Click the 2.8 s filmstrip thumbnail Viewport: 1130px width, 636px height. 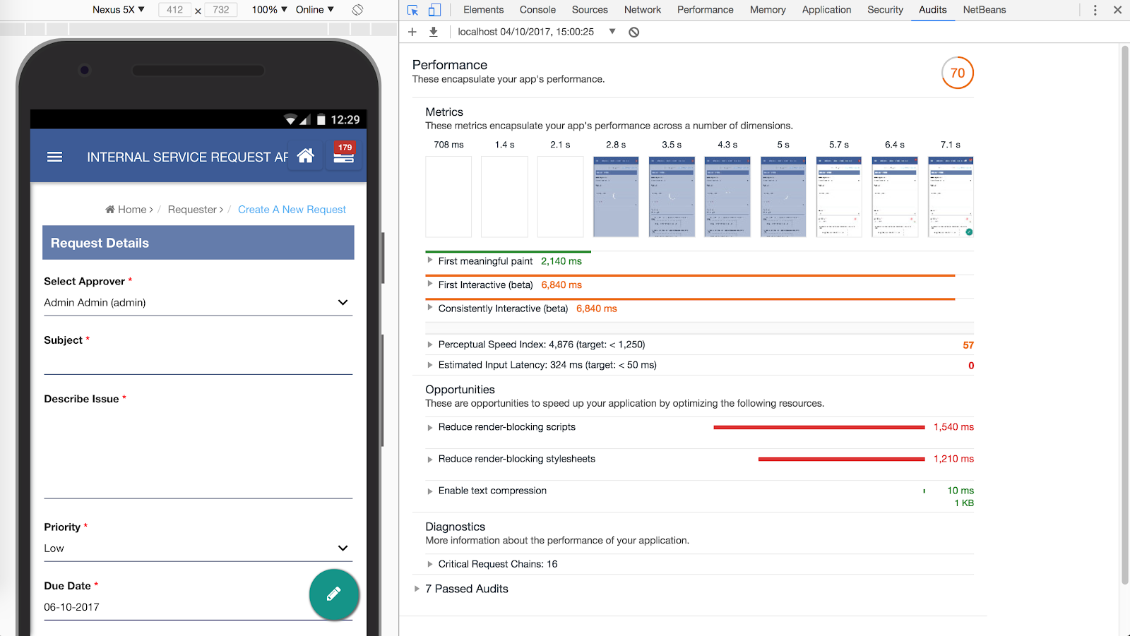(x=616, y=197)
